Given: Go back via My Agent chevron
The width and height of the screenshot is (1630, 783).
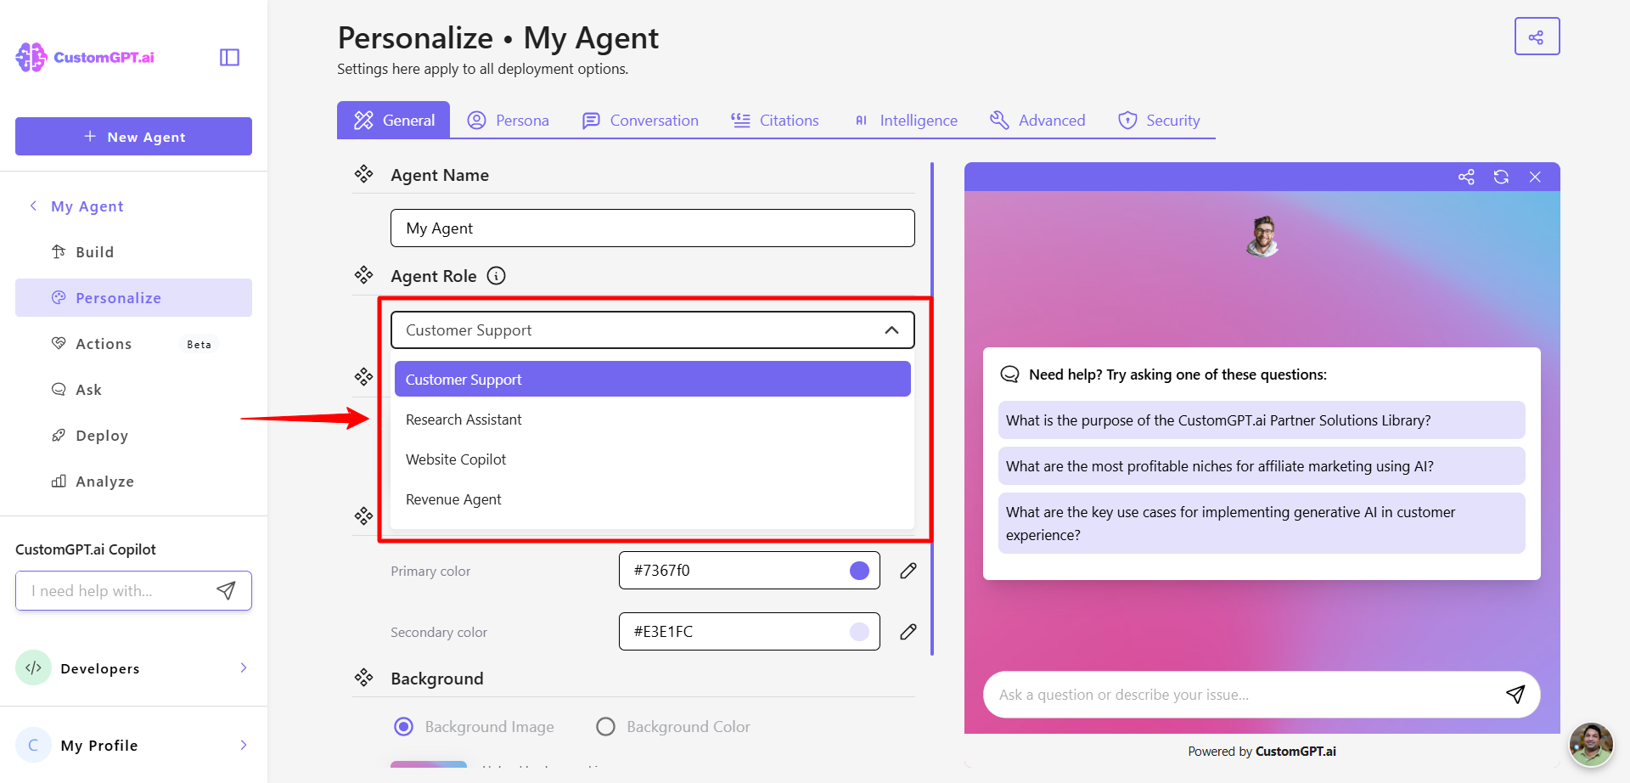Looking at the screenshot, I should pos(33,206).
